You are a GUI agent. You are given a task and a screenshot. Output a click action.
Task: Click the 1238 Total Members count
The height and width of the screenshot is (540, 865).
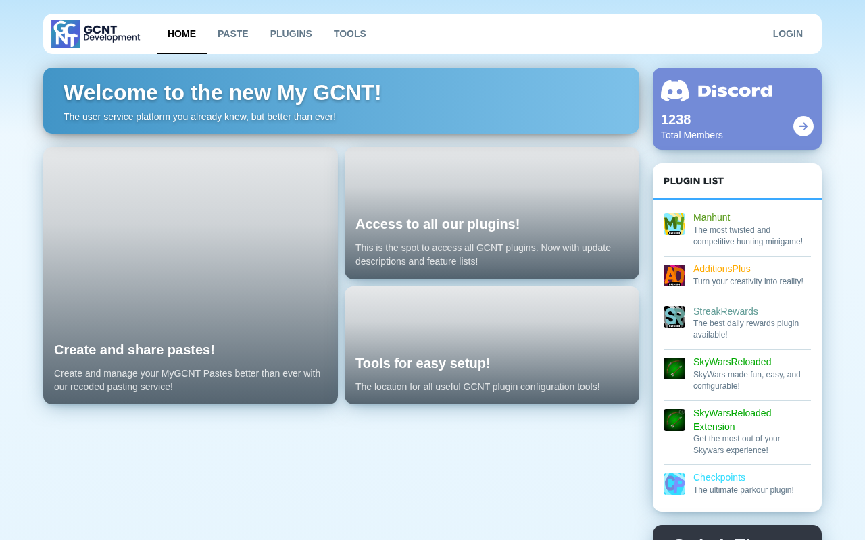click(692, 126)
